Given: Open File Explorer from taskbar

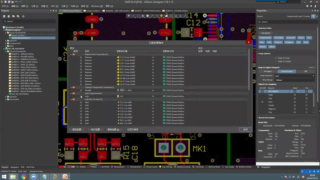Looking at the screenshot, I should [x=13, y=177].
